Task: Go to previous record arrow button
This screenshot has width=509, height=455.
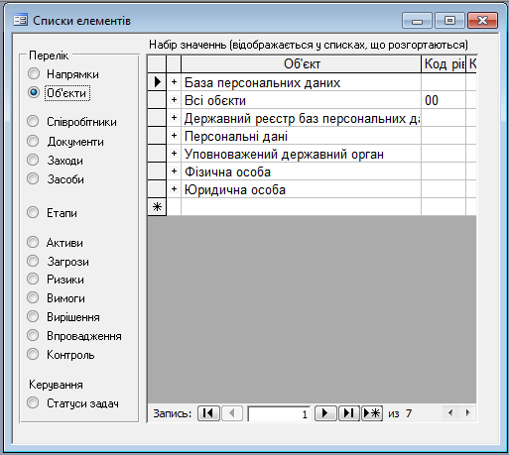Action: pyautogui.click(x=232, y=413)
